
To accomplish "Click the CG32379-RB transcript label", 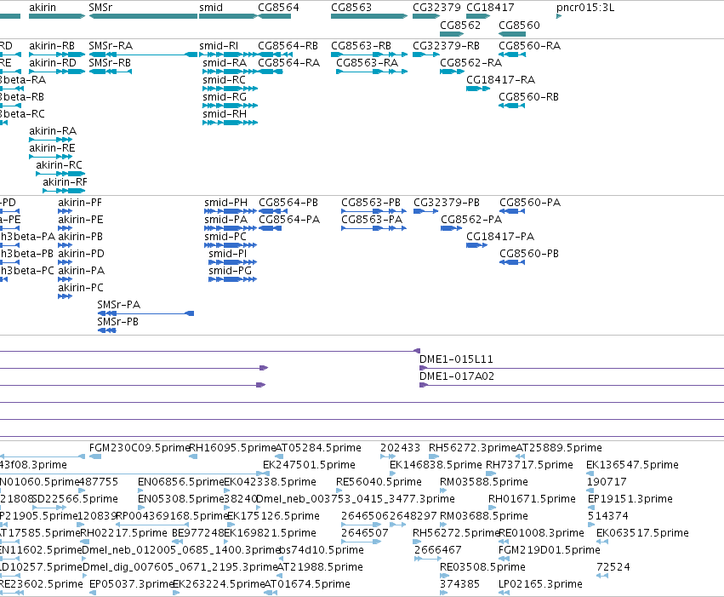I will coord(446,46).
